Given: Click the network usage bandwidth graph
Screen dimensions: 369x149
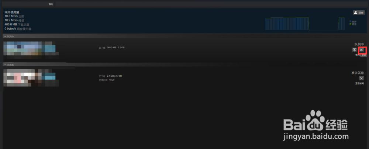Looking at the screenshot, I should [x=305, y=24].
